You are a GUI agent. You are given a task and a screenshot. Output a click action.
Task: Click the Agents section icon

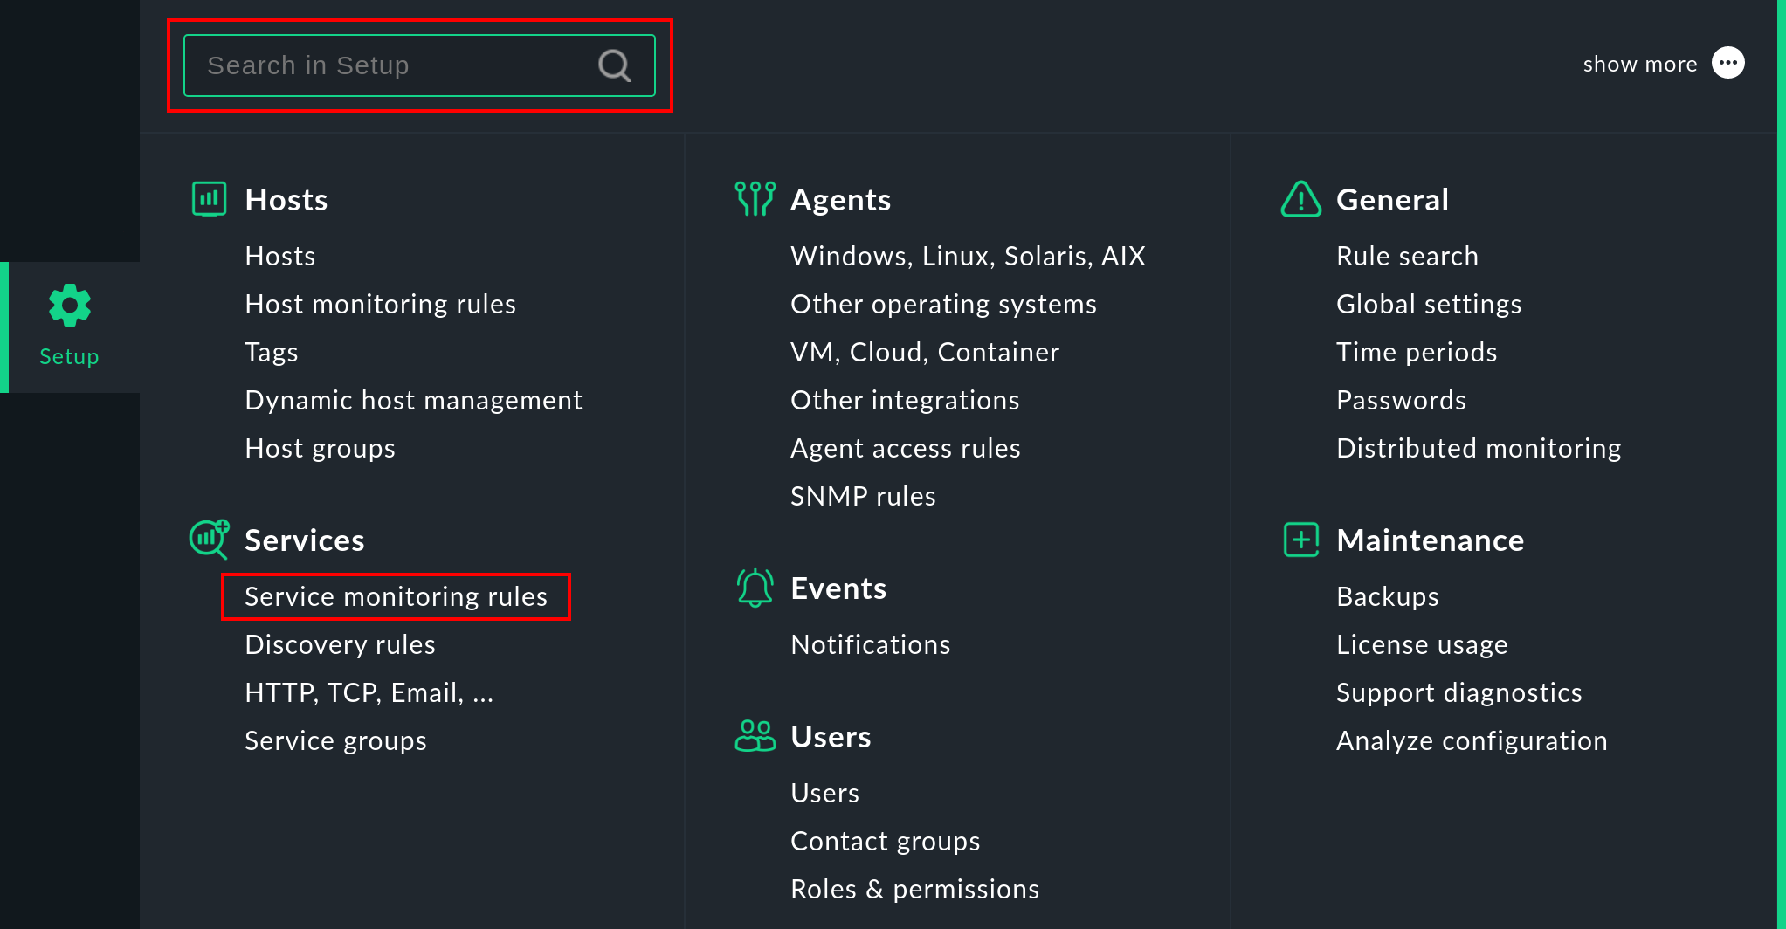754,199
